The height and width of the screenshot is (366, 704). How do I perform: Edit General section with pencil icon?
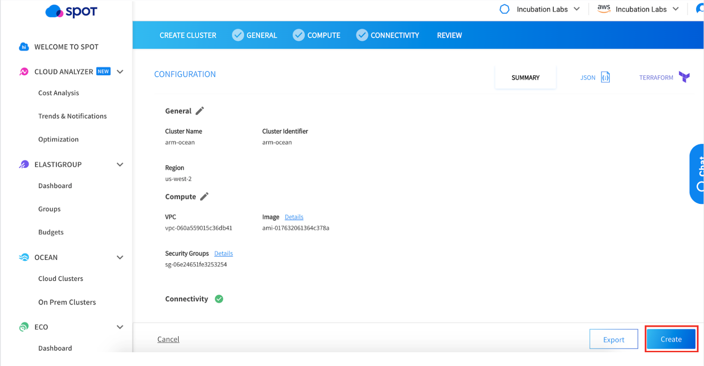click(x=200, y=111)
